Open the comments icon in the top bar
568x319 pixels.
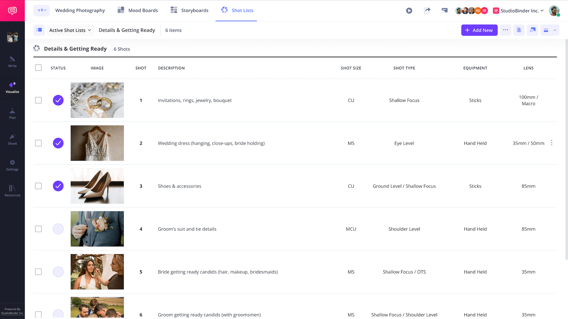(444, 11)
